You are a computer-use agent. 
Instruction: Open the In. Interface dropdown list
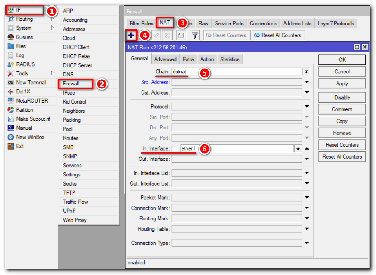[298, 148]
